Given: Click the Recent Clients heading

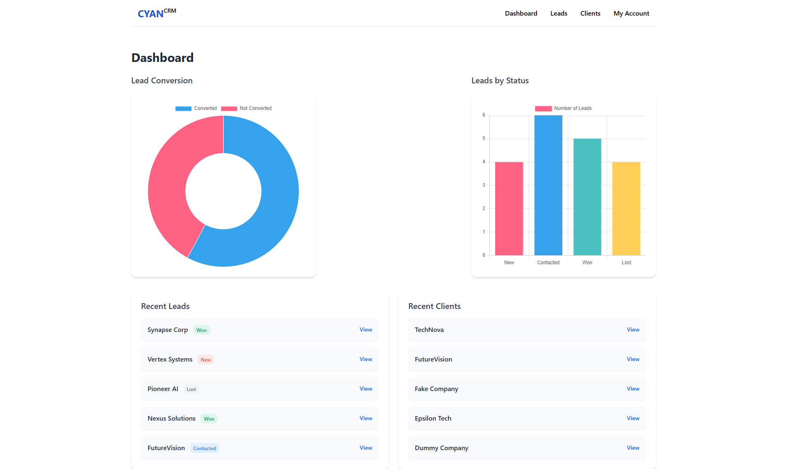Looking at the screenshot, I should point(434,306).
